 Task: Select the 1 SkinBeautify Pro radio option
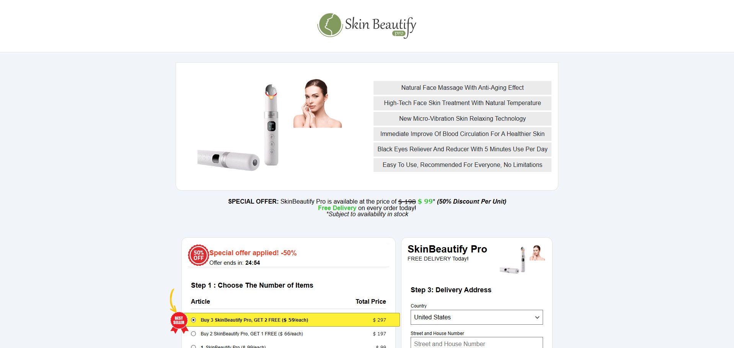point(193,346)
